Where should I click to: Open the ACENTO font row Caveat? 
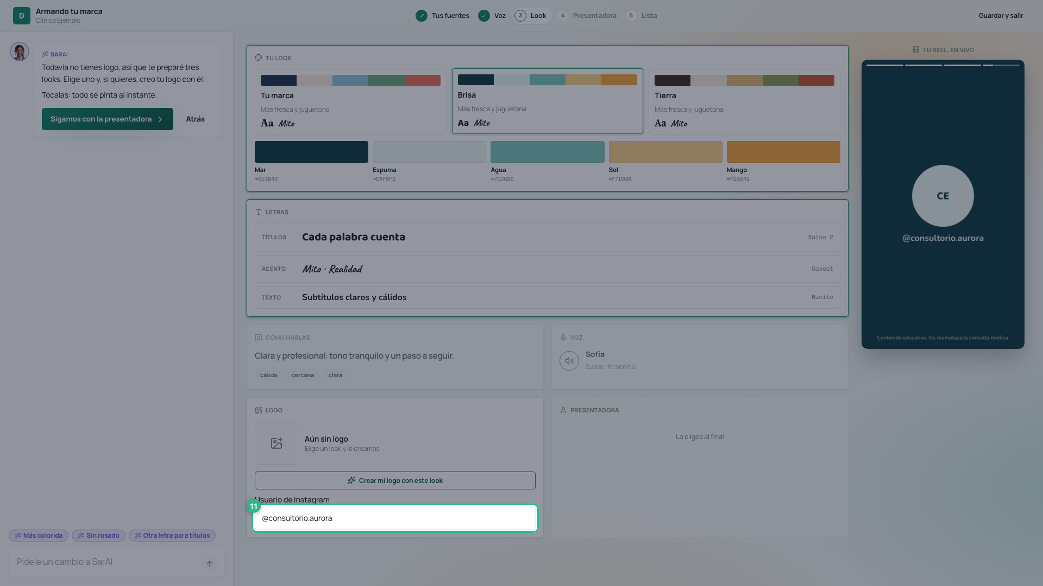pos(548,269)
